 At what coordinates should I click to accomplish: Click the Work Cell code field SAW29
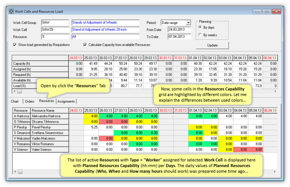click(55, 30)
